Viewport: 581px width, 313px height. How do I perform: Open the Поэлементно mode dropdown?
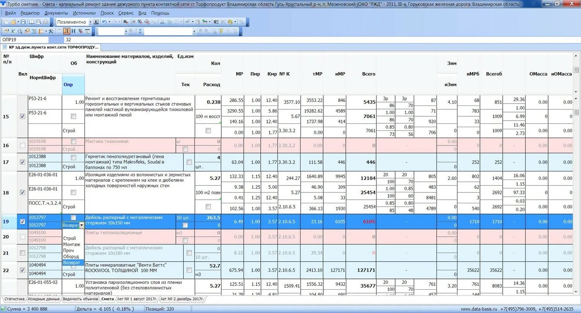tap(90, 22)
